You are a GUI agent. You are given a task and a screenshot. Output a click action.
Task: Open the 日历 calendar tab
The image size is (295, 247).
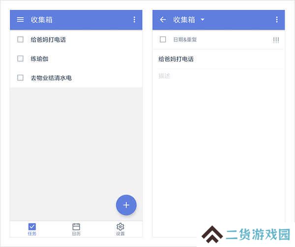pyautogui.click(x=76, y=229)
